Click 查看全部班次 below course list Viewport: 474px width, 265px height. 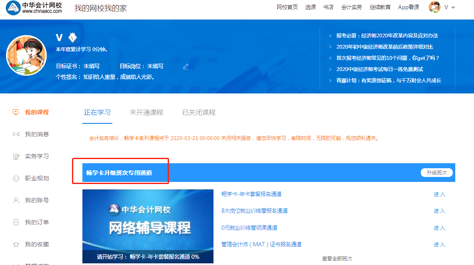pyautogui.click(x=338, y=259)
